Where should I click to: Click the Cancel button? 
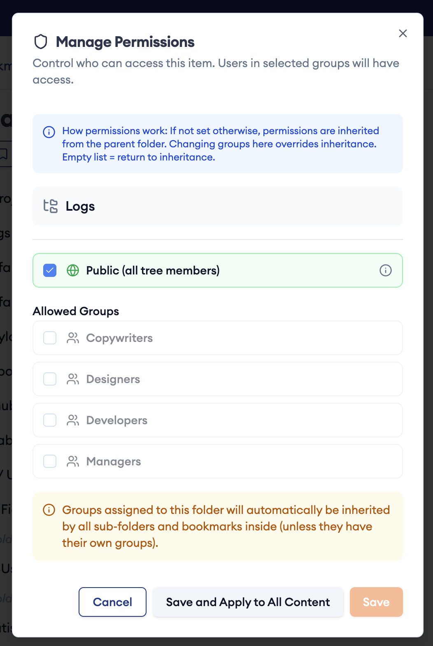pyautogui.click(x=112, y=602)
